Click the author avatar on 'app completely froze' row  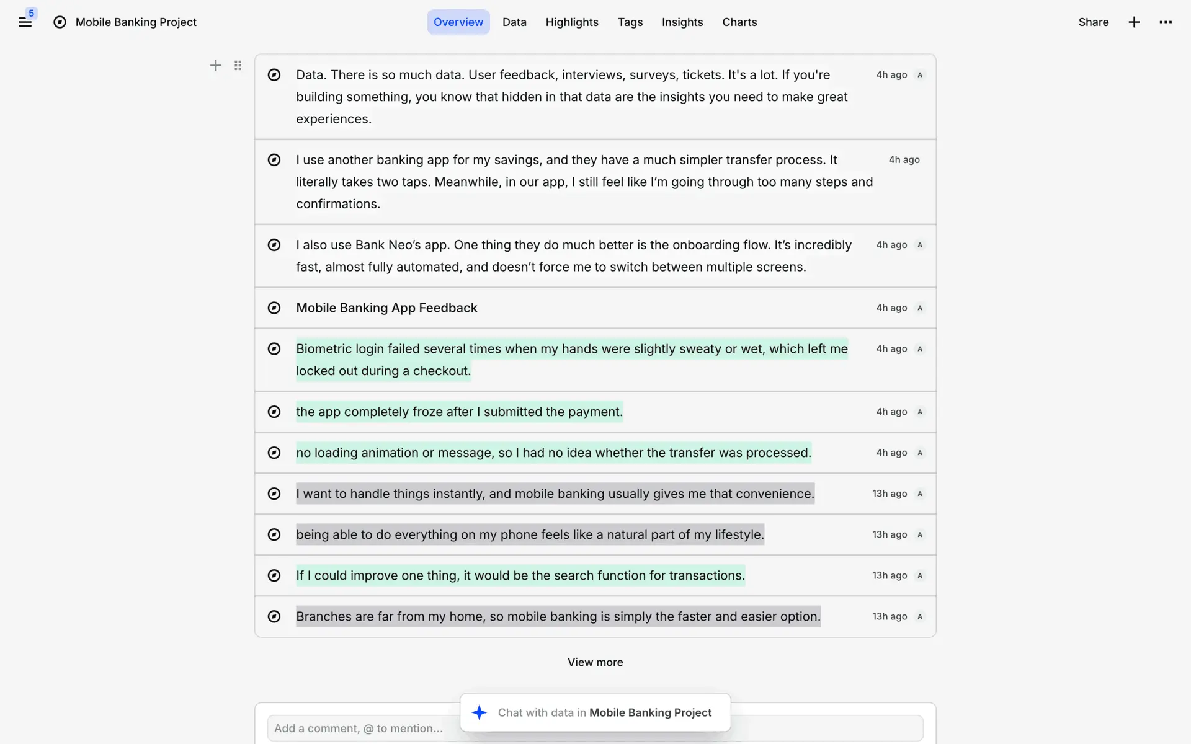(920, 412)
